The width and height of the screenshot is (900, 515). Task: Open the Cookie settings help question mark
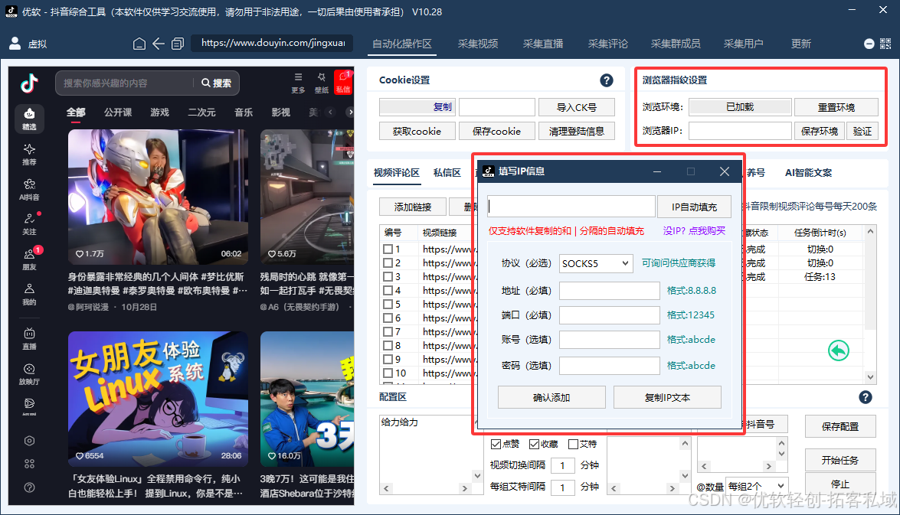click(606, 80)
